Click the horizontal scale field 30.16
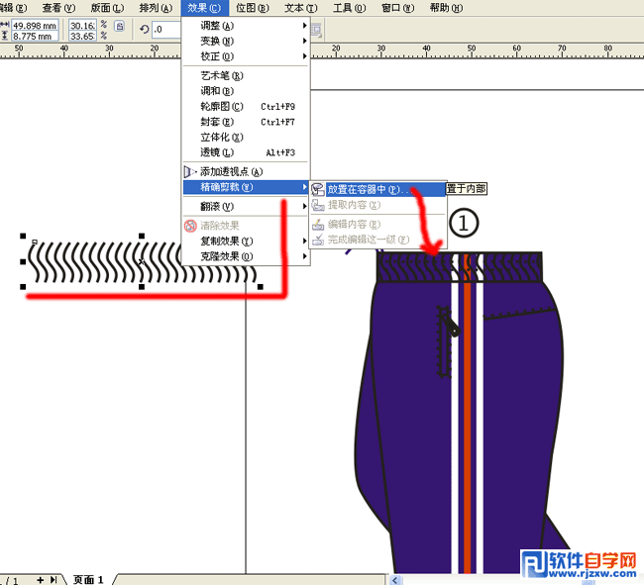The width and height of the screenshot is (644, 585). 82,26
